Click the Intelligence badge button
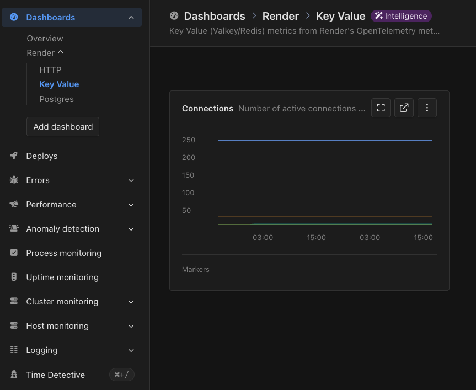Image resolution: width=476 pixels, height=390 pixels. coord(401,16)
